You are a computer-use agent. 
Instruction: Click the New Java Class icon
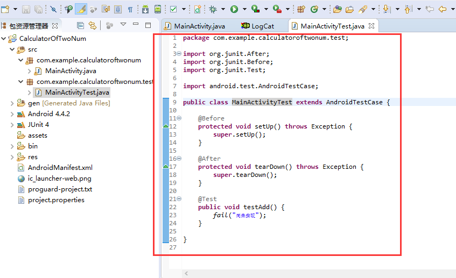tap(314, 9)
